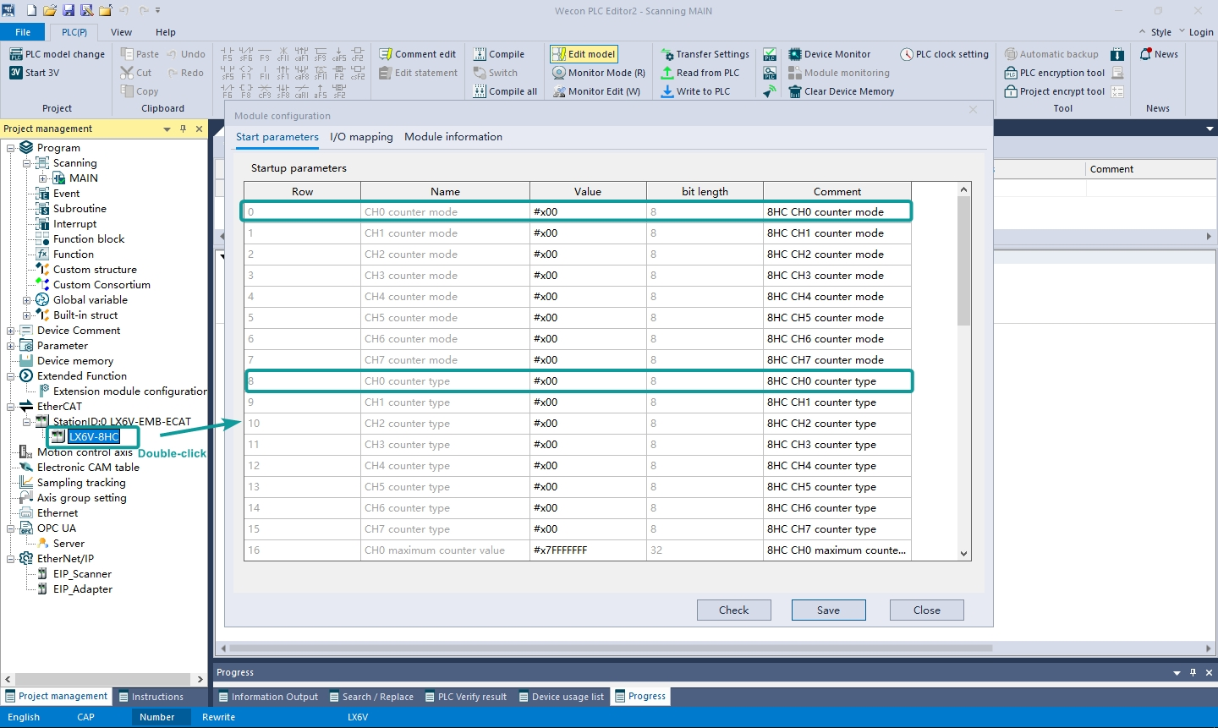Toggle Edit model mode

[584, 54]
